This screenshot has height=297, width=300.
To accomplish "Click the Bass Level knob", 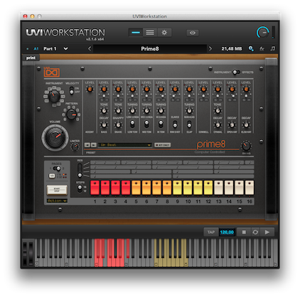I will coord(104,90).
